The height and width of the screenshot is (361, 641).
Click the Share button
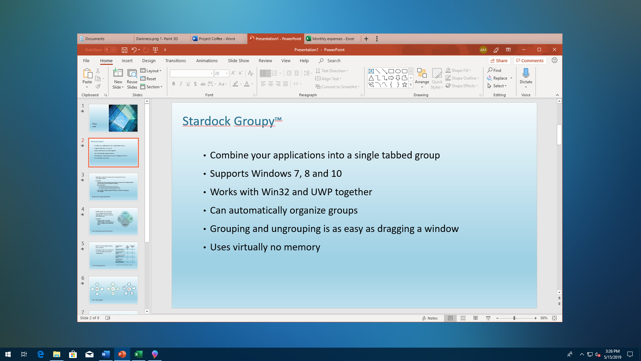coord(499,60)
